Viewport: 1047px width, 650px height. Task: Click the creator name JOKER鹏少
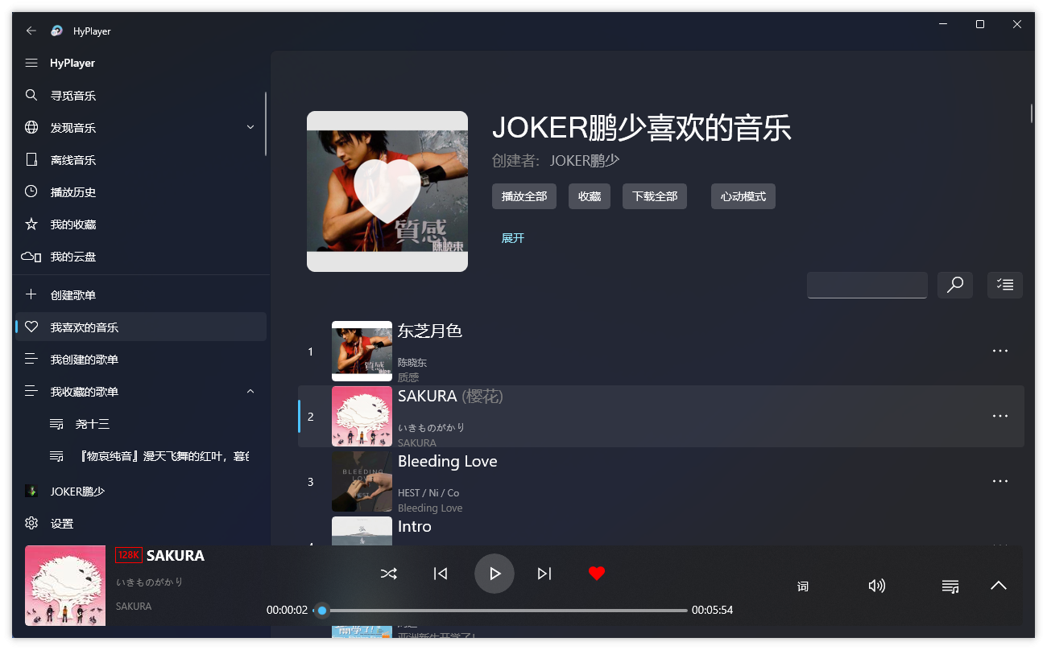(585, 160)
